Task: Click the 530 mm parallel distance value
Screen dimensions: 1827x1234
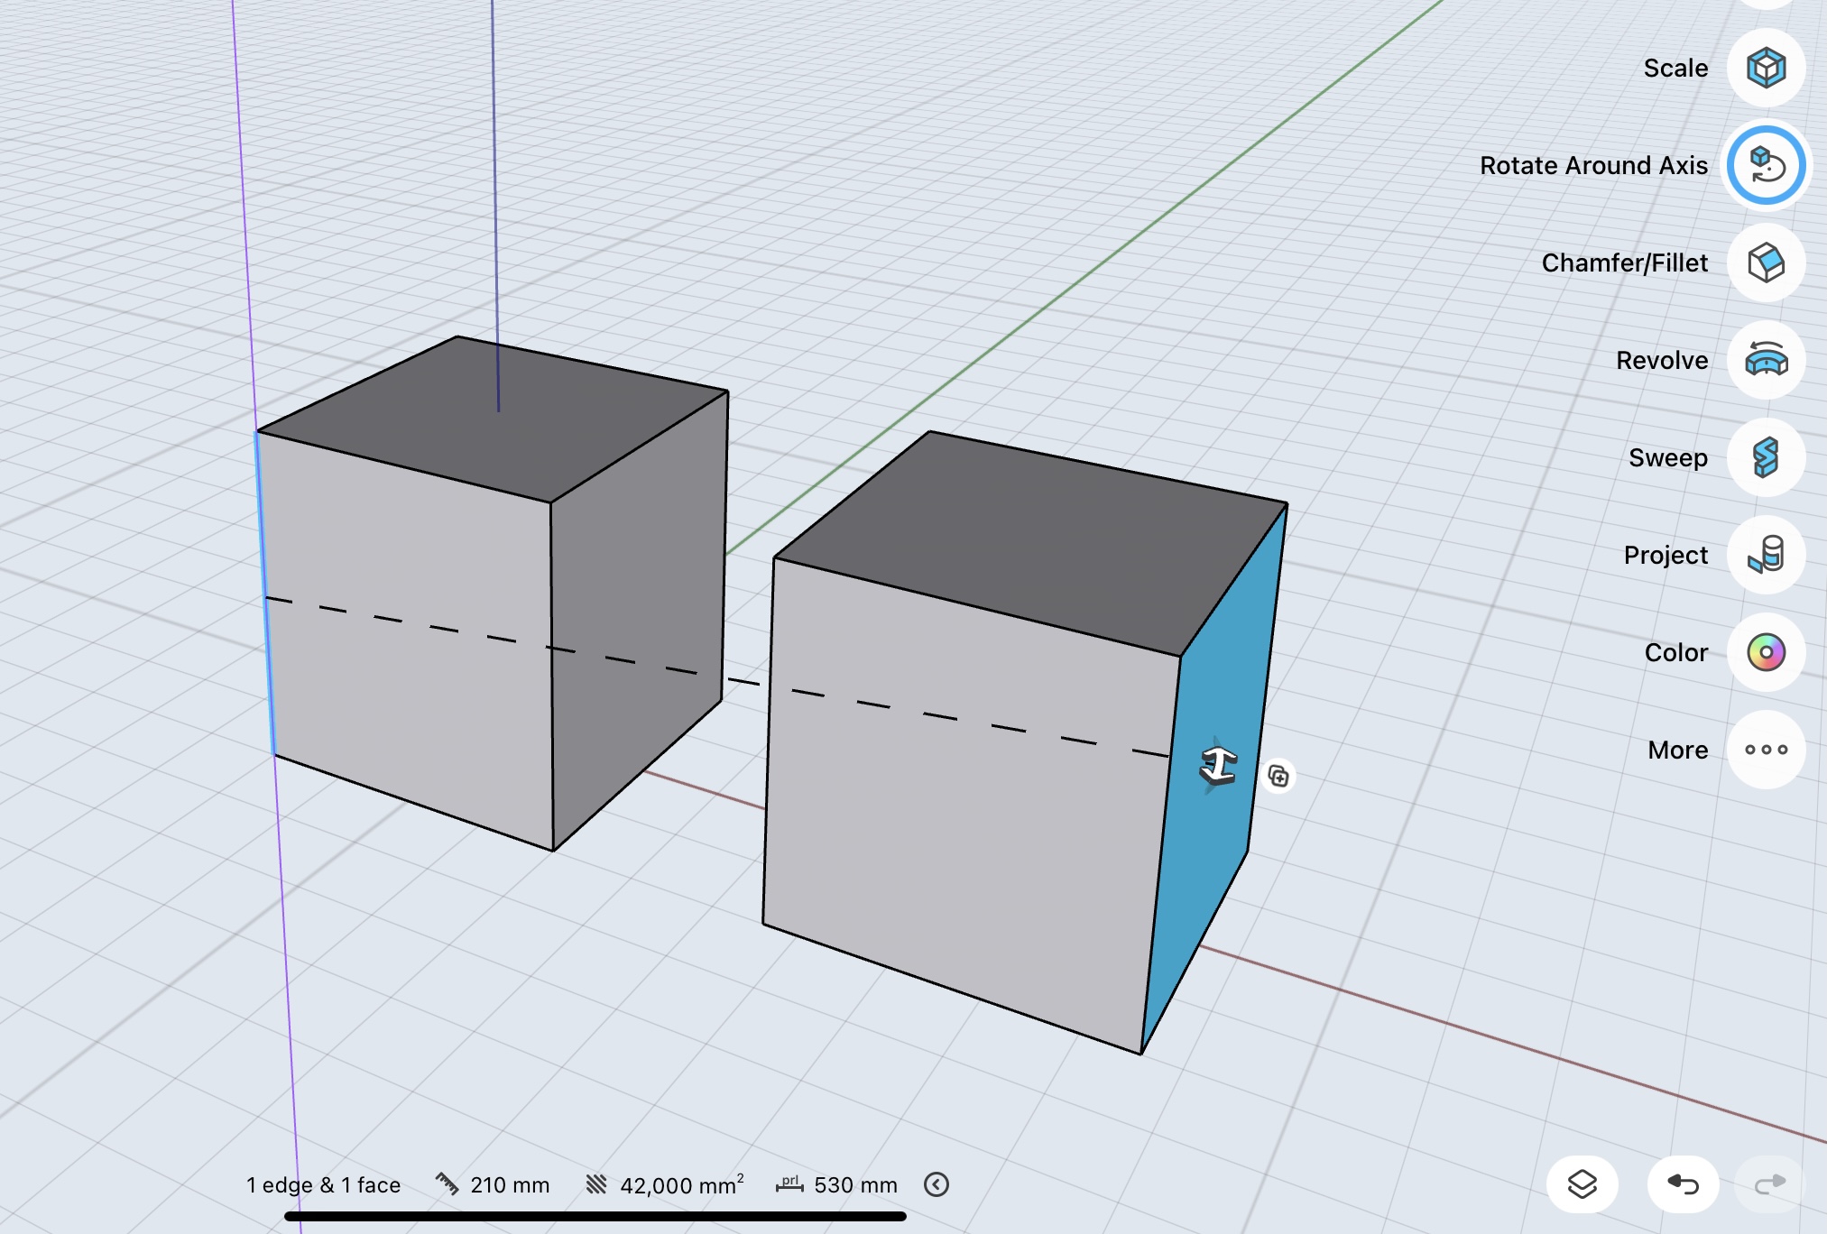Action: pos(854,1185)
